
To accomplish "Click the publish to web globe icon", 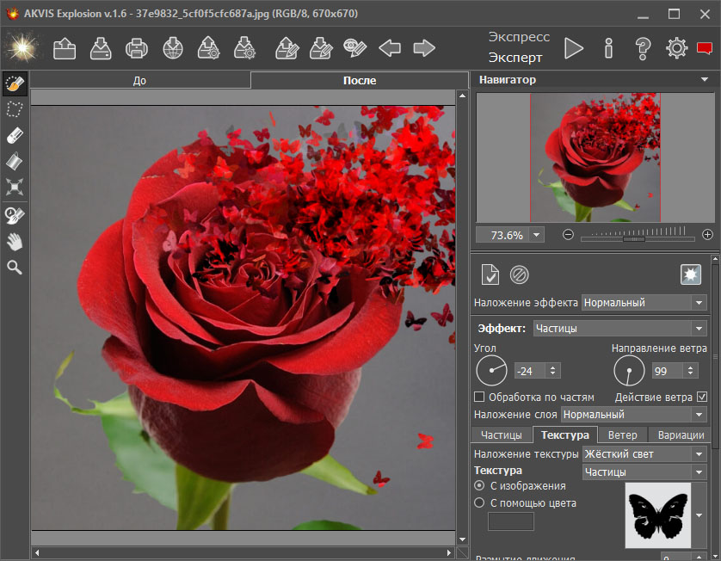I will click(x=173, y=48).
